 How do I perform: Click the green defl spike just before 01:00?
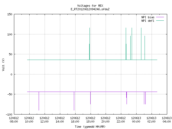click(x=141, y=44)
